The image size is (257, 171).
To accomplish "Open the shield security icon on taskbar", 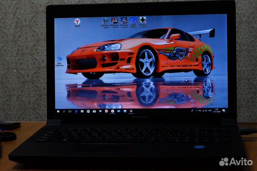I will pyautogui.click(x=100, y=111).
